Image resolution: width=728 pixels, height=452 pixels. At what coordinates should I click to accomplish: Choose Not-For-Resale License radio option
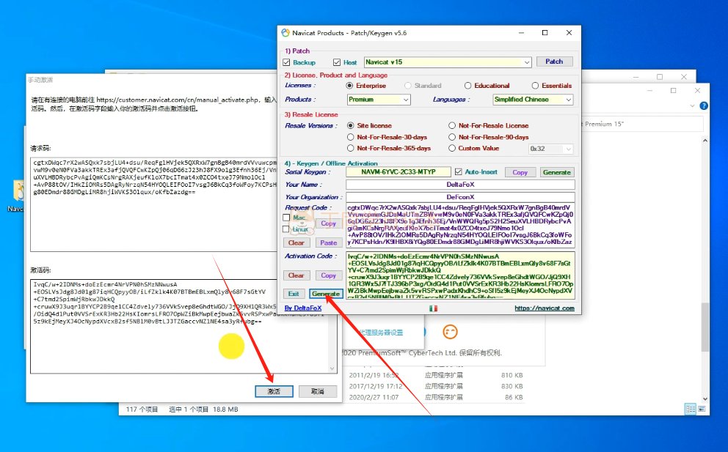click(x=452, y=125)
